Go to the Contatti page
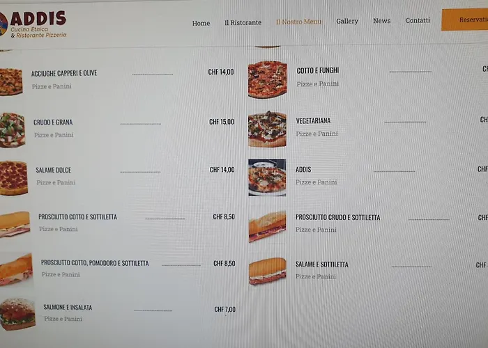 (x=418, y=20)
